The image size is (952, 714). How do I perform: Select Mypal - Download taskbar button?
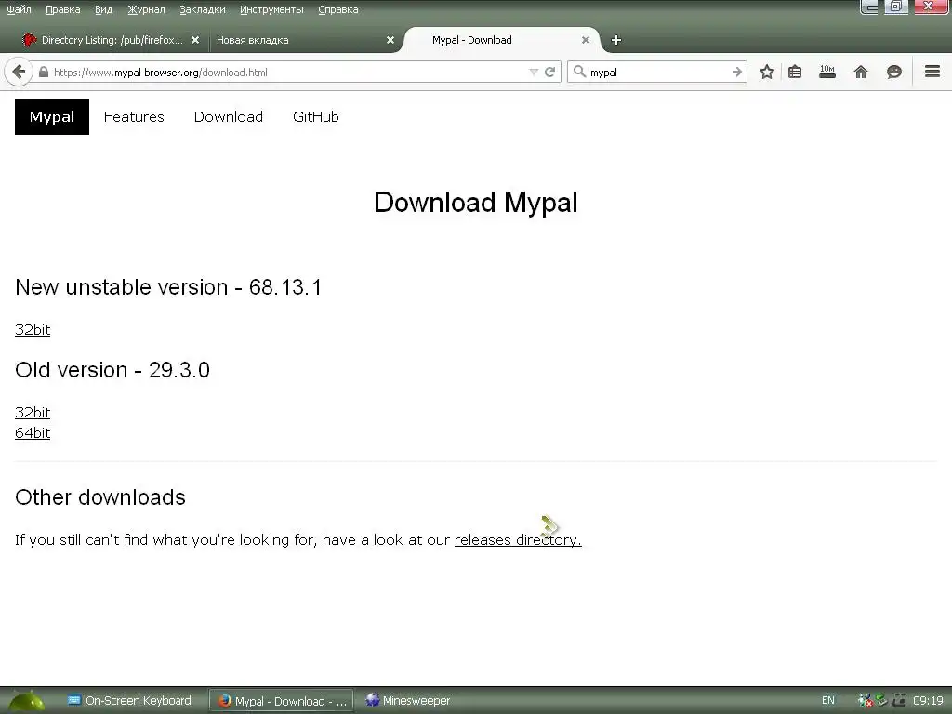[283, 701]
